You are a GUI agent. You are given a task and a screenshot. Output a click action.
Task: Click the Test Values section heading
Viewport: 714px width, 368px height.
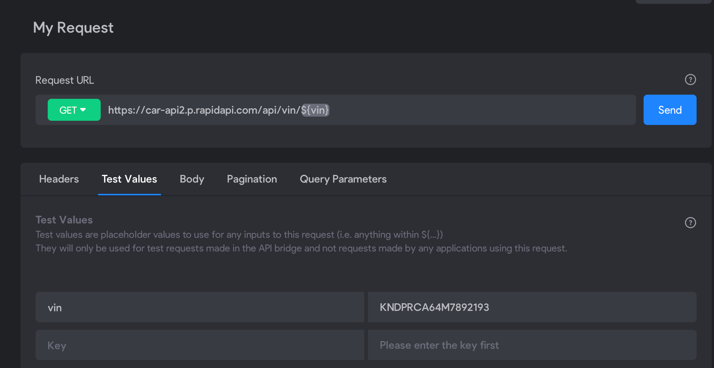[64, 220]
